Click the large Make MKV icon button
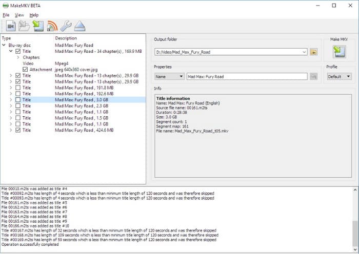The image size is (359, 254). coord(339,52)
